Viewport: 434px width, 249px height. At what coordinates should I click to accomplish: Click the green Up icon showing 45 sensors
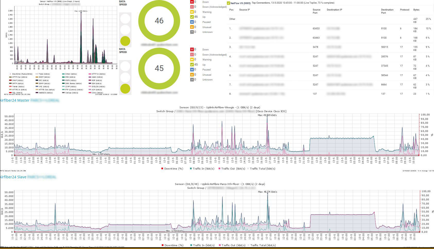tap(192, 65)
